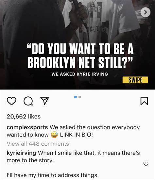The image size is (155, 180).
Task: Tap the sweat-smile emoji in caption
Action: click(54, 135)
